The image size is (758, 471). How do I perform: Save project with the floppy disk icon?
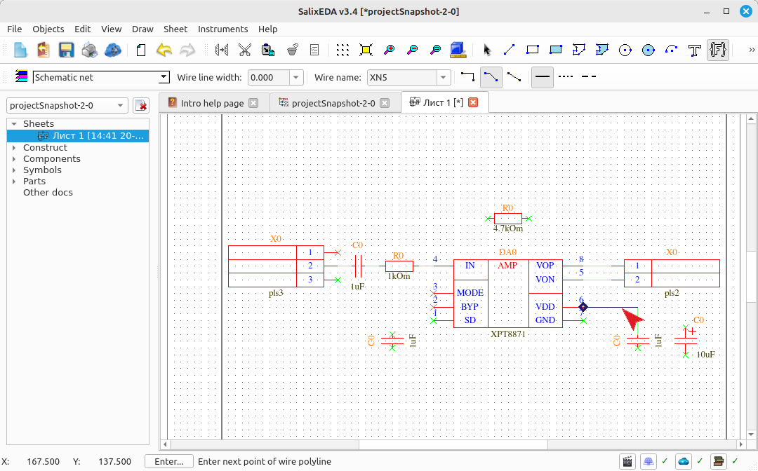[x=66, y=50]
